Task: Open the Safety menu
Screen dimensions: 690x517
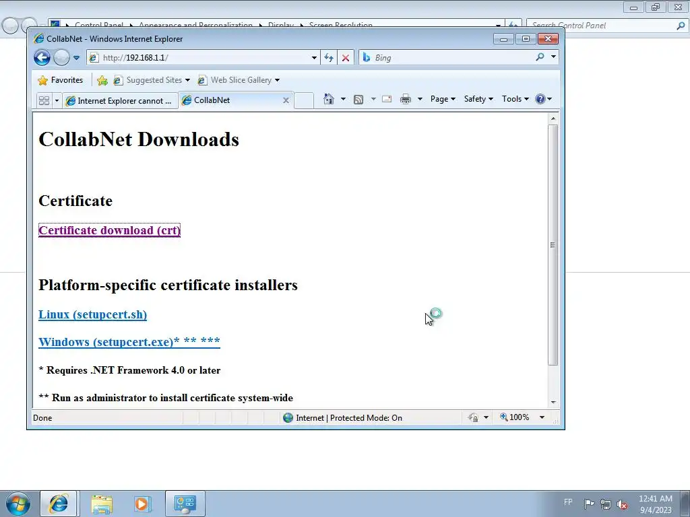Action: click(478, 99)
